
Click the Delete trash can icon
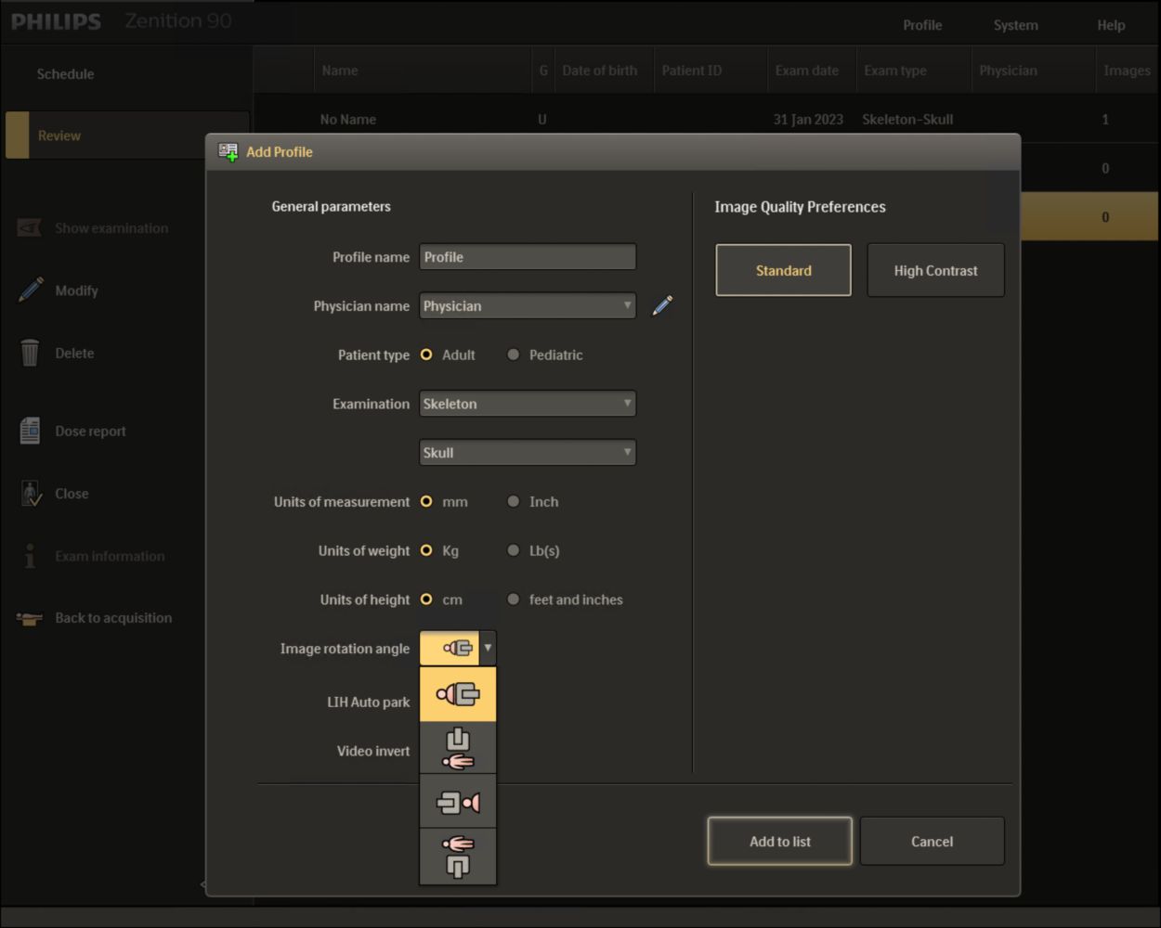click(30, 353)
